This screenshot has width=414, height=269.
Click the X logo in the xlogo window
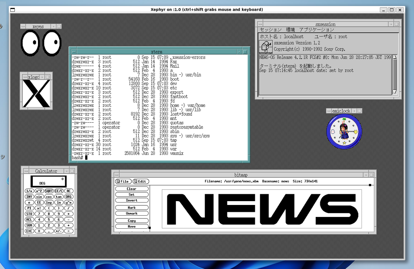coord(36,92)
